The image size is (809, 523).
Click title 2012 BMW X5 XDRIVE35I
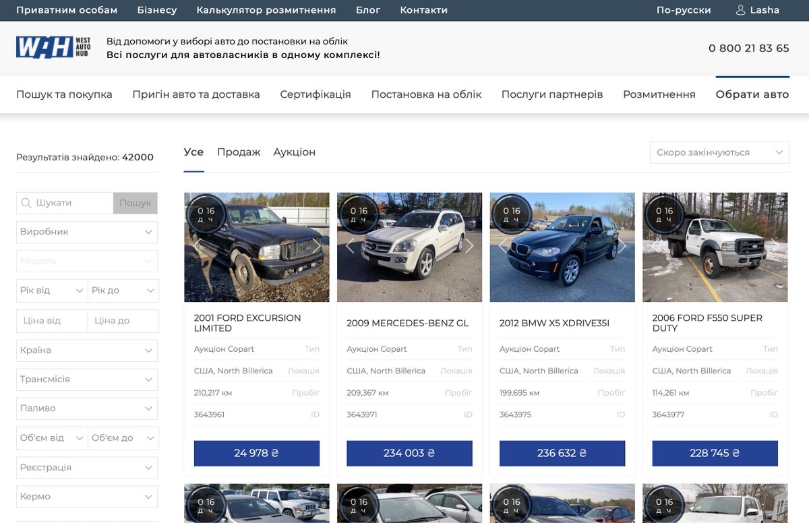coord(554,324)
